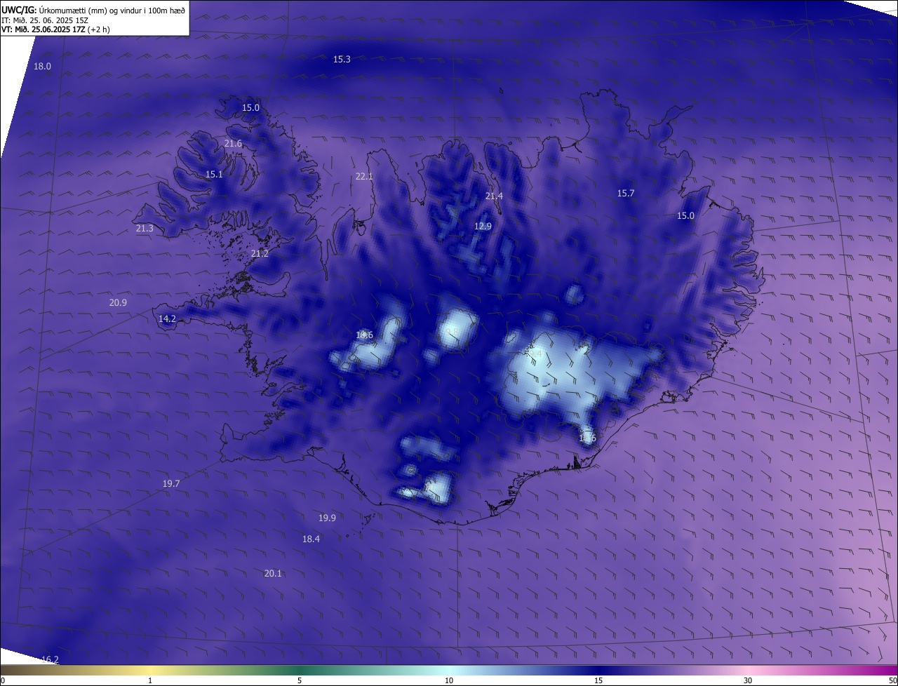
Task: Pick the 30 tick on the color scale
Action: click(748, 680)
